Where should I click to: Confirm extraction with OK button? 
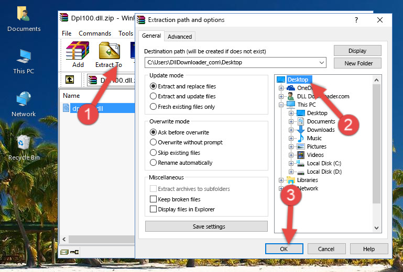pyautogui.click(x=284, y=249)
